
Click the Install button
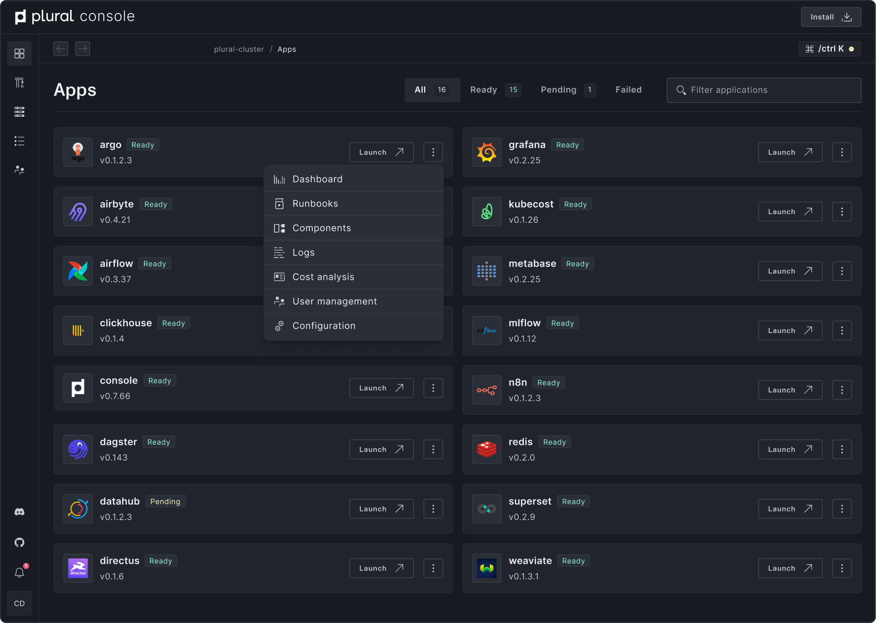(x=831, y=17)
